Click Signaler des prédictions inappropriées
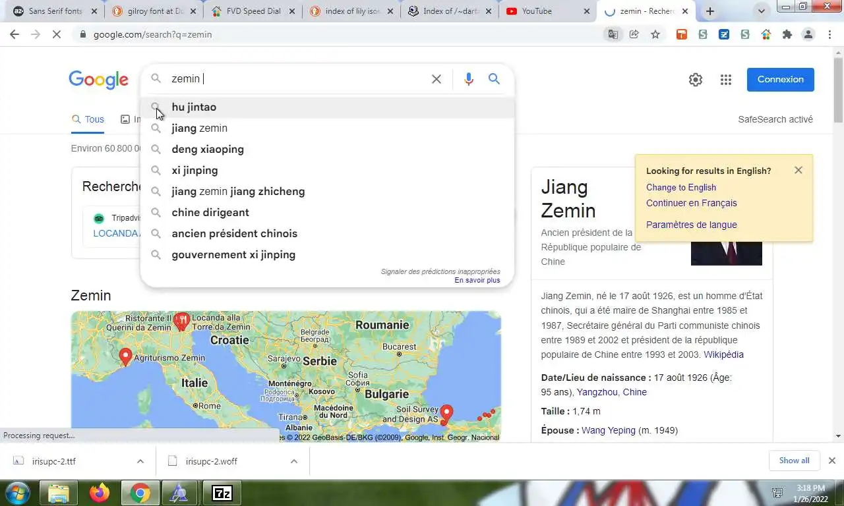Viewport: 844px width, 506px height. pyautogui.click(x=440, y=271)
